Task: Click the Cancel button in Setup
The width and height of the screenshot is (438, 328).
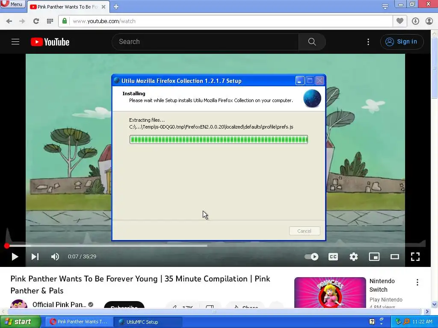Action: [x=305, y=231]
